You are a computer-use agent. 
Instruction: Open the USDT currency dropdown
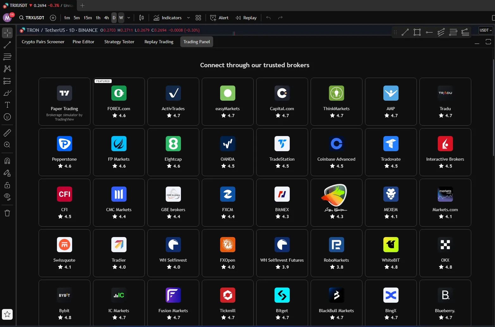(486, 30)
